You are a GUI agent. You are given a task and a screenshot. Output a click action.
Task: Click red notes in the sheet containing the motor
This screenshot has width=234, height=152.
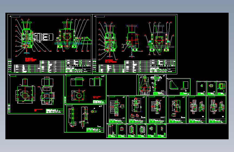pyautogui.click(x=30, y=60)
